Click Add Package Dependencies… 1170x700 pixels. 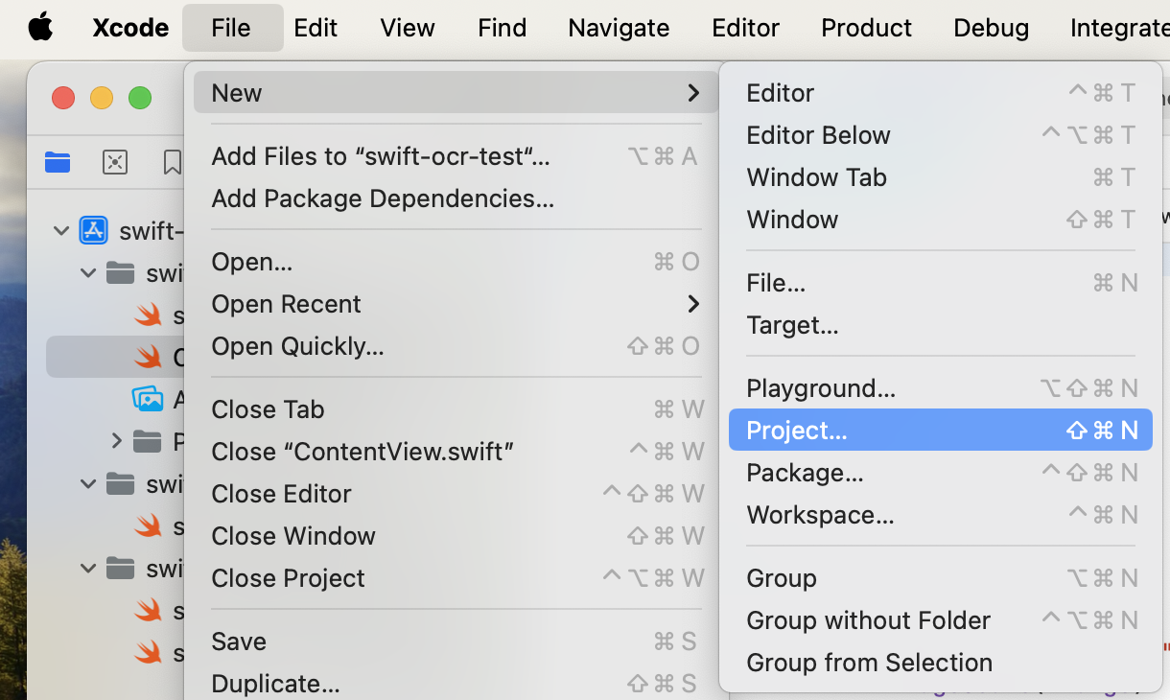383,198
